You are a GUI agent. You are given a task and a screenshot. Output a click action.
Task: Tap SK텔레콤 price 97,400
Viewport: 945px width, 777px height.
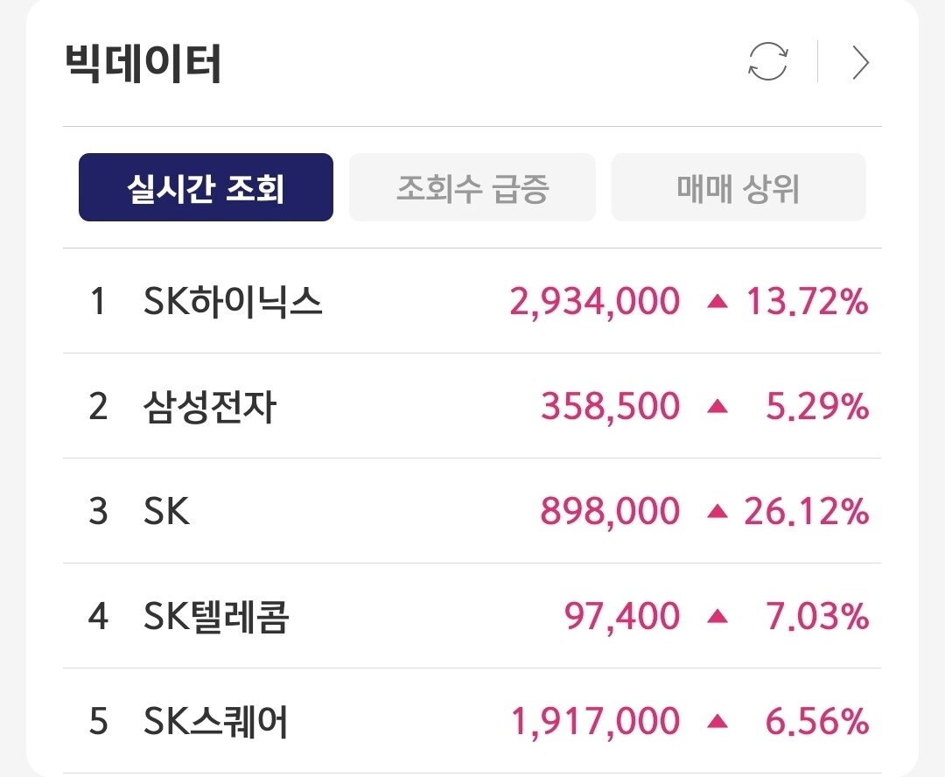pyautogui.click(x=622, y=617)
